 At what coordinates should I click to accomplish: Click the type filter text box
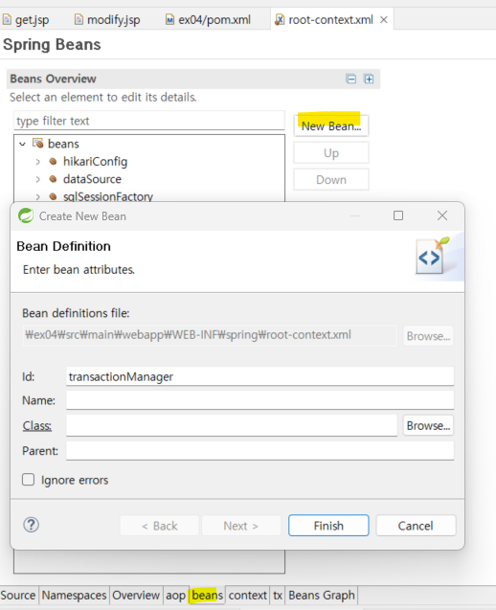149,121
